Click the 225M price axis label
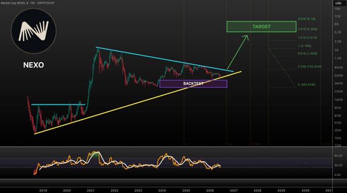The width and height of the screenshot is (347, 193). coord(339,92)
